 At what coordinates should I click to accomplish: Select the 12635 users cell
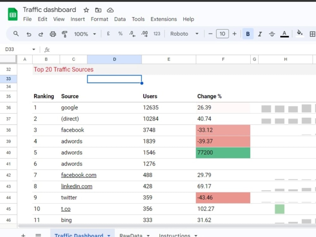pyautogui.click(x=169, y=108)
